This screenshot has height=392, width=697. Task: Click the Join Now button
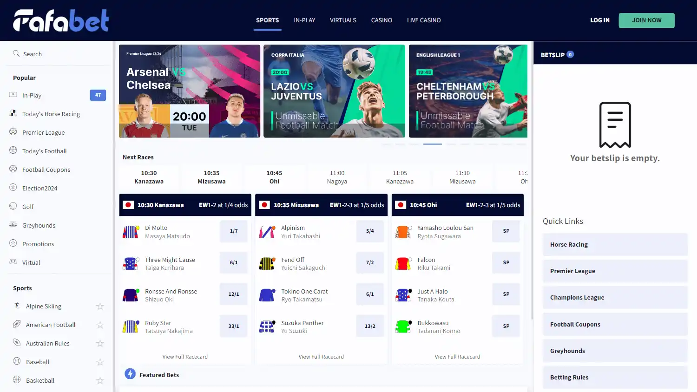click(646, 20)
